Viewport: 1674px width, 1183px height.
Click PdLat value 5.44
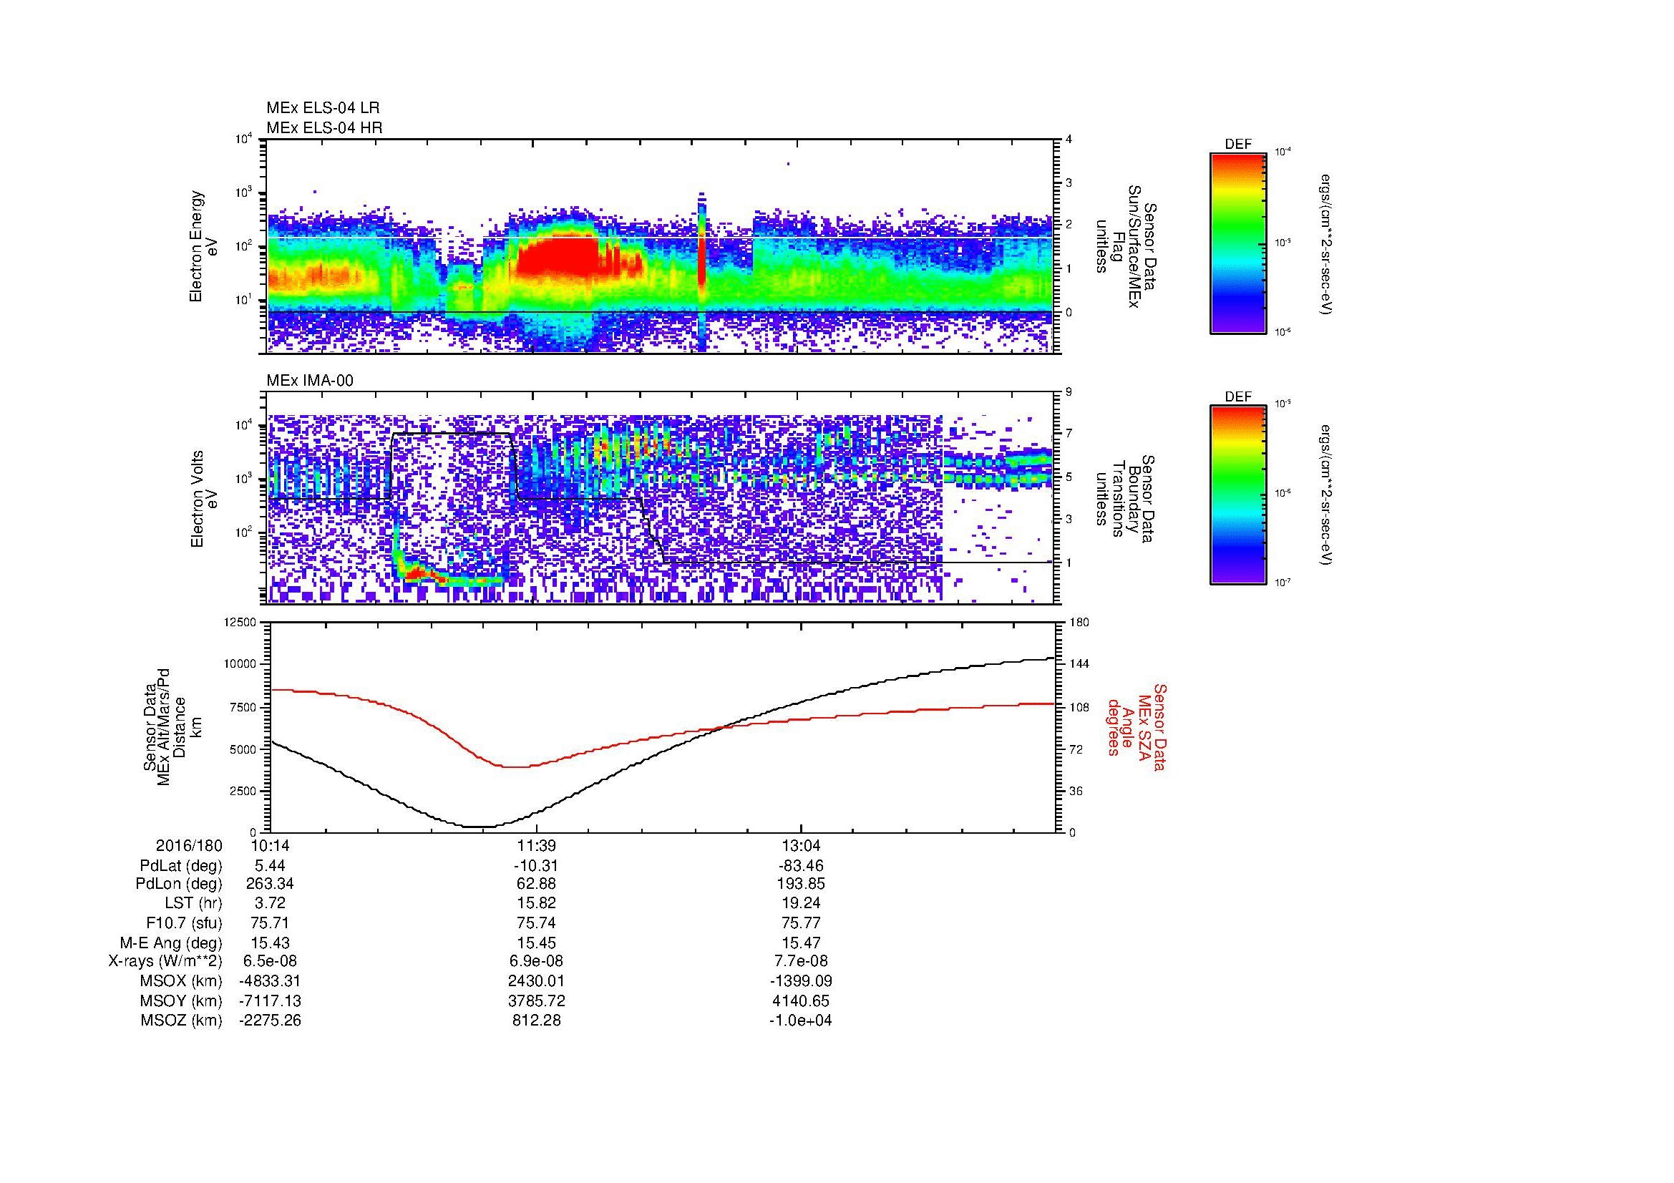(270, 866)
